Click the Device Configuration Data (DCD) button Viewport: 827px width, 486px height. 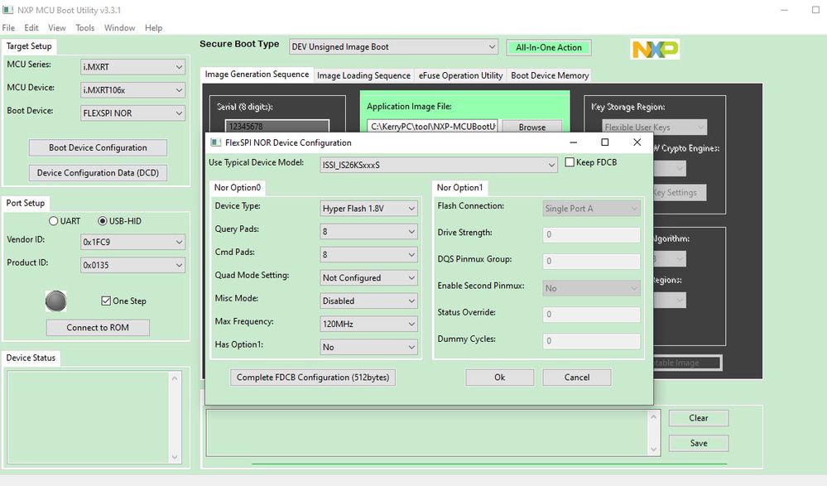(x=99, y=172)
